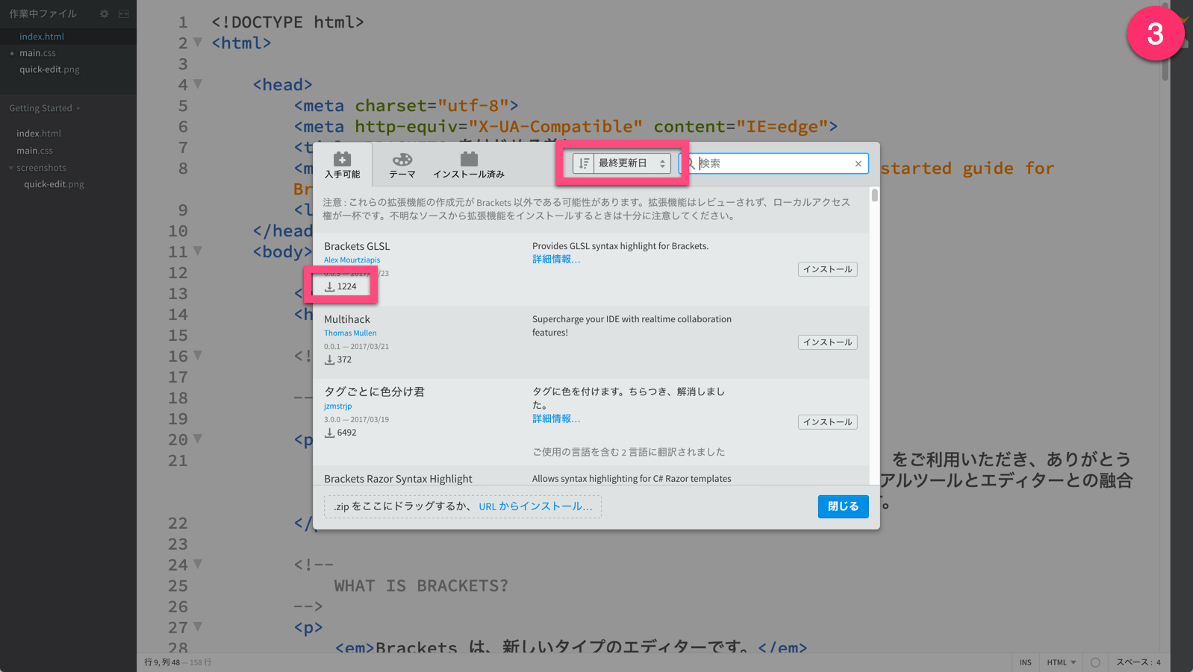Open the HTML language mode dropdown
The height and width of the screenshot is (672, 1193).
[x=1061, y=662]
